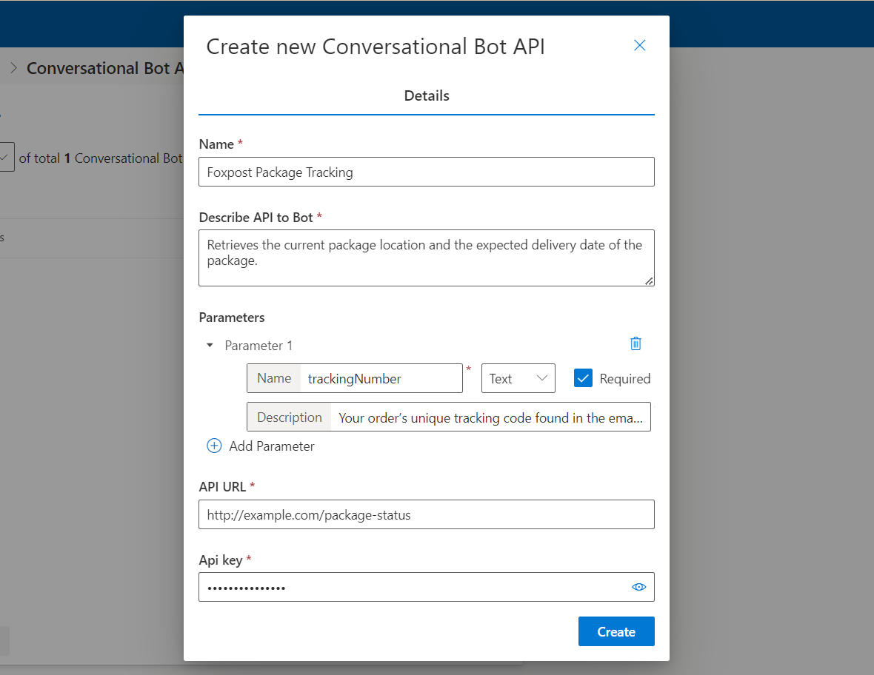Click the Add Parameter link text
This screenshot has height=675, width=874.
coord(271,446)
